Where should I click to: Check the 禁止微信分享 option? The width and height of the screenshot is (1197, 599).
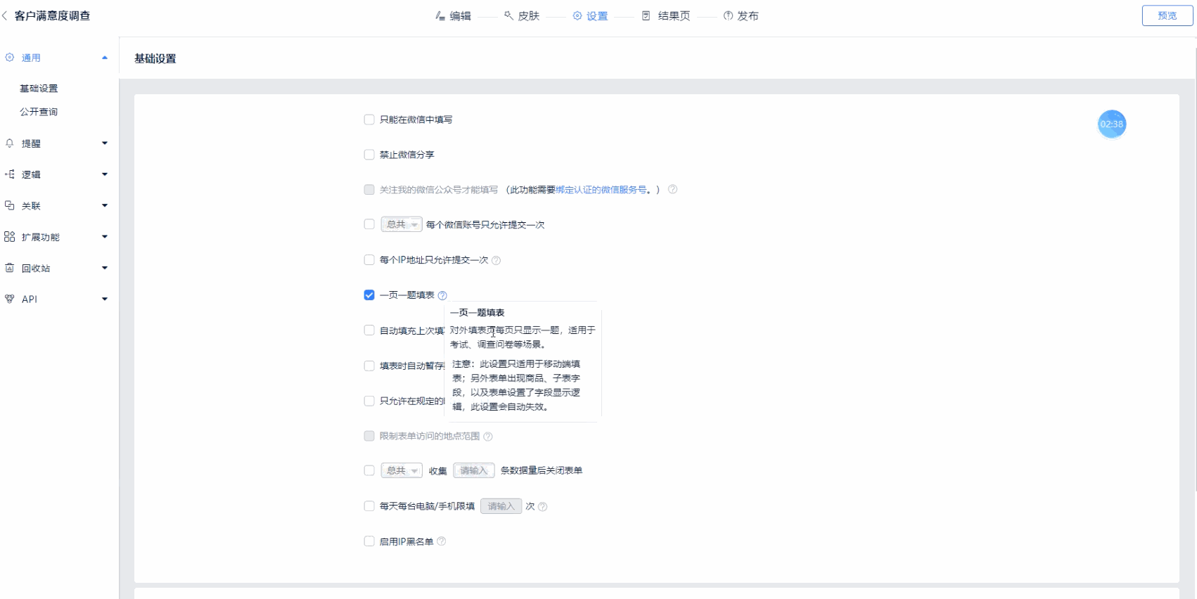369,155
